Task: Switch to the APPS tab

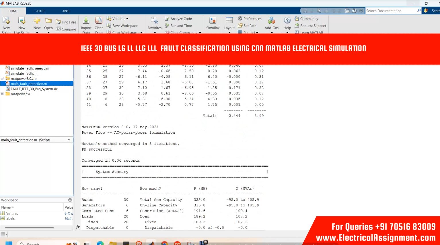Action: [66, 11]
